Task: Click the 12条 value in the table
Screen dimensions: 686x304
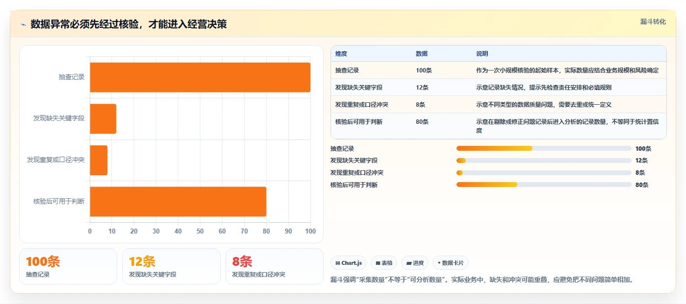Action: (x=422, y=88)
